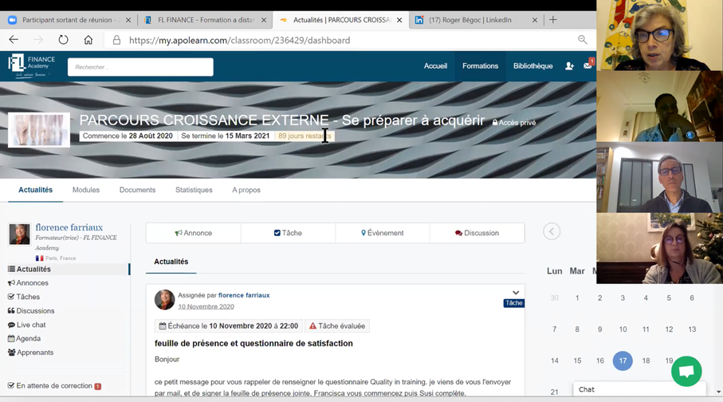Reload the page with refresh icon

pyautogui.click(x=63, y=40)
